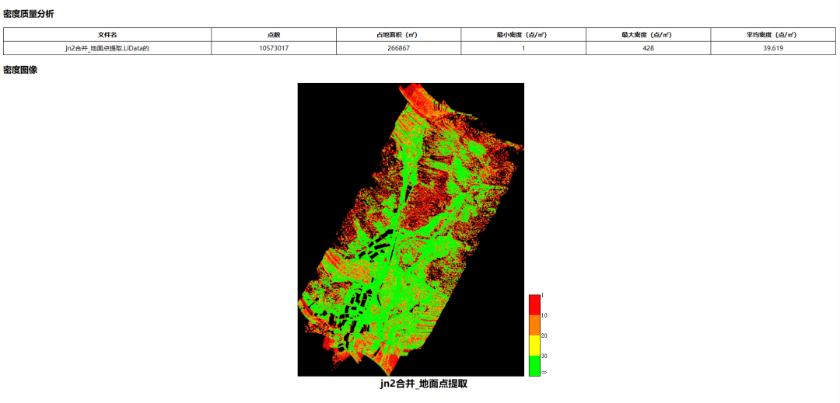Click the 最小密度 column header
Screen dimensions: 840x403
point(523,35)
